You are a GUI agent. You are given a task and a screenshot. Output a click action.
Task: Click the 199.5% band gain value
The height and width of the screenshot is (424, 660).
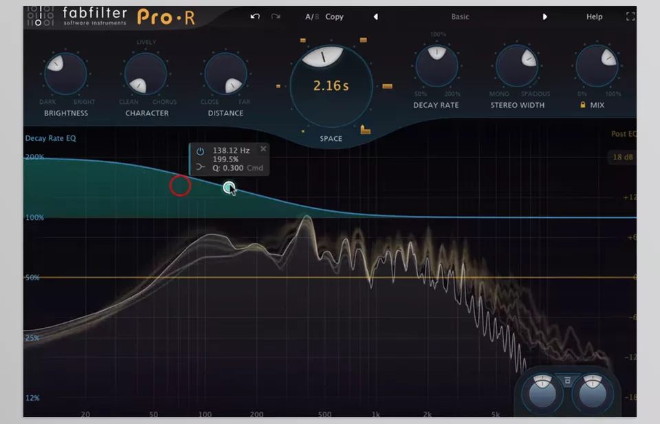pyautogui.click(x=225, y=159)
